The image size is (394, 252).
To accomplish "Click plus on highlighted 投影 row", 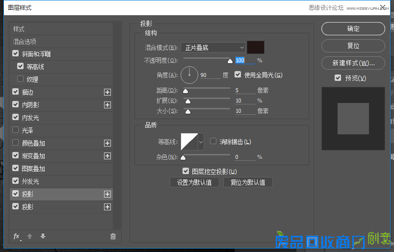I will pos(107,194).
